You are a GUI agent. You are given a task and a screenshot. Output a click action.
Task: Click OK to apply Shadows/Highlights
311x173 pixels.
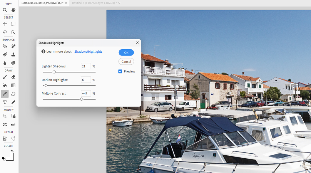click(x=126, y=53)
